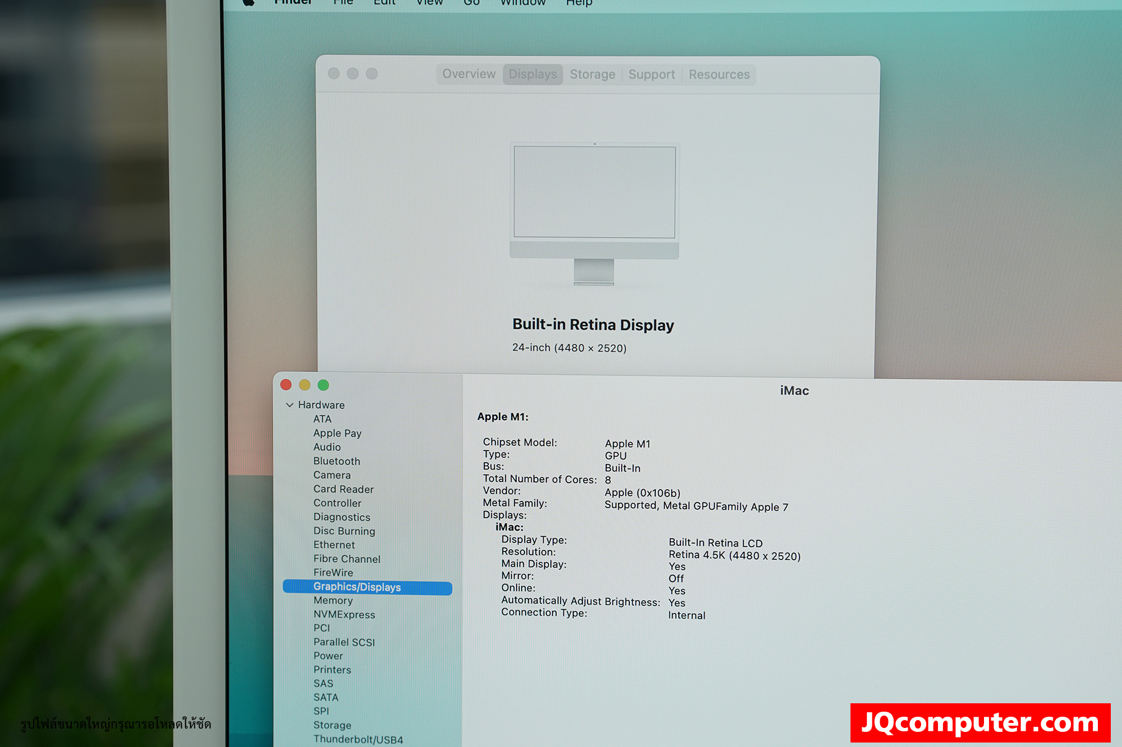Viewport: 1122px width, 747px height.
Task: Open the View menu
Action: (x=429, y=2)
